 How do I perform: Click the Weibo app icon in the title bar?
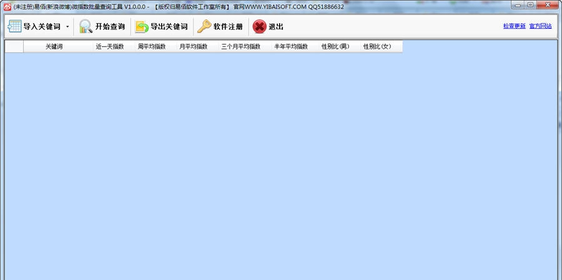coord(7,6)
